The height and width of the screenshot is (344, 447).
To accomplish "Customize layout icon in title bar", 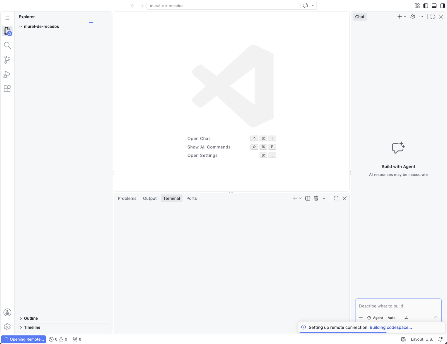I will pyautogui.click(x=417, y=6).
